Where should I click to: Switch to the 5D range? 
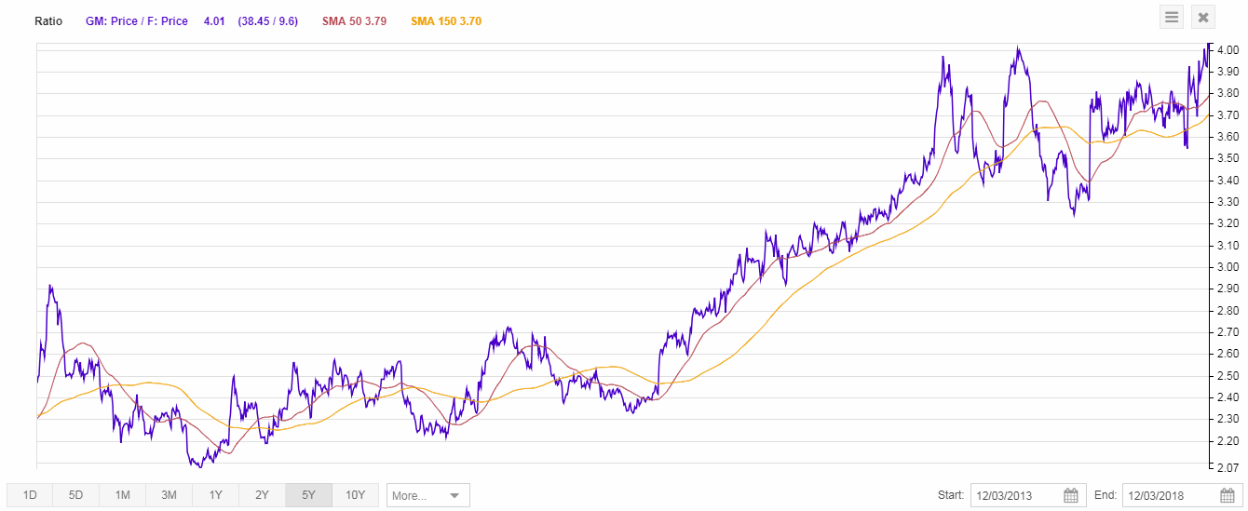point(76,495)
